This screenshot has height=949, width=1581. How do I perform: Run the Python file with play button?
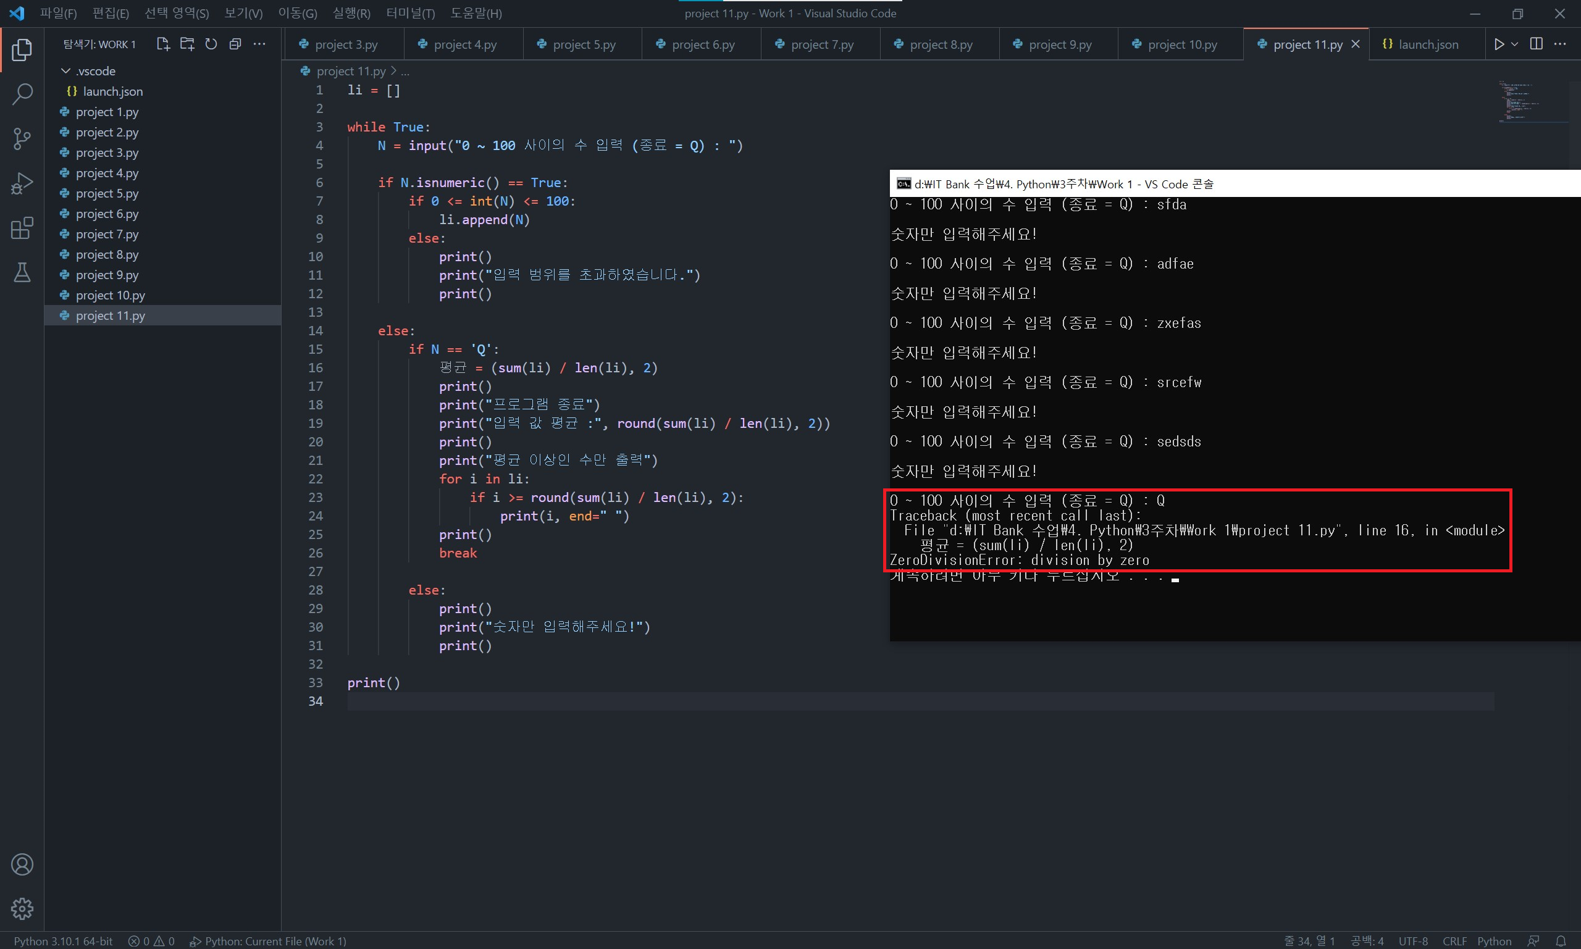pyautogui.click(x=1498, y=44)
